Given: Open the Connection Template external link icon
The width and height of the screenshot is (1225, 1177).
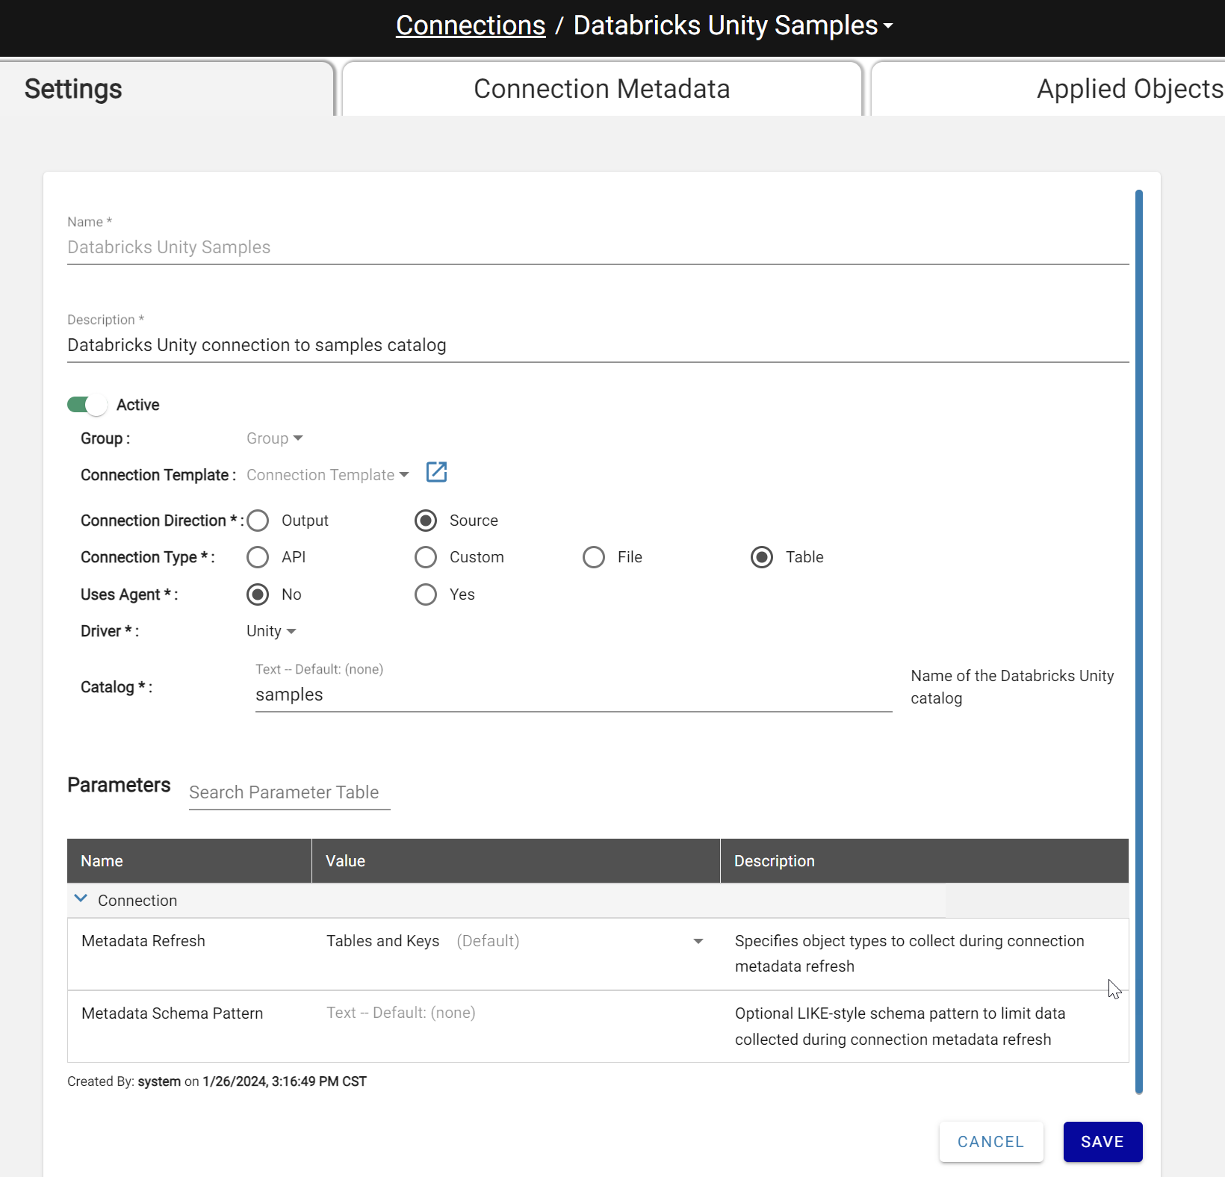Looking at the screenshot, I should pos(436,472).
